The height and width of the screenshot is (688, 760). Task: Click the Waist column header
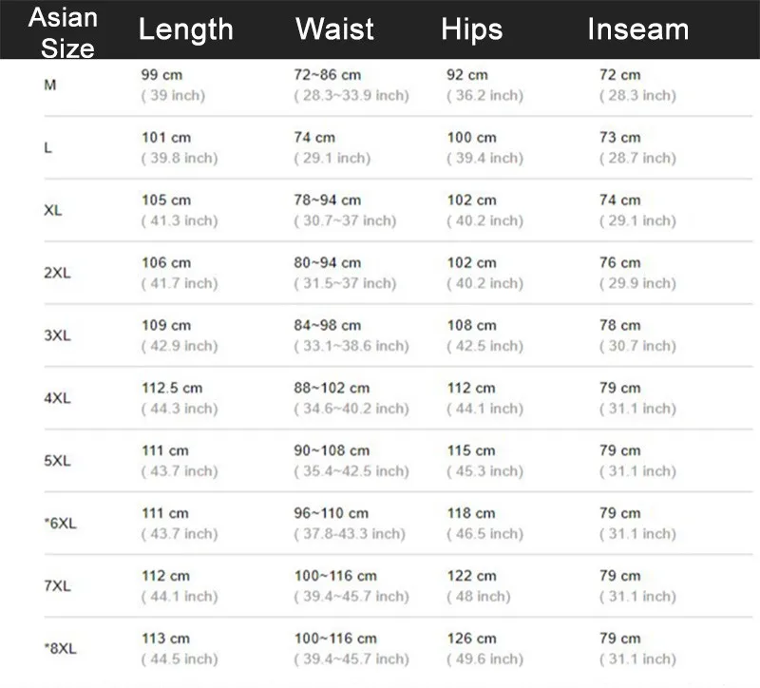(334, 29)
